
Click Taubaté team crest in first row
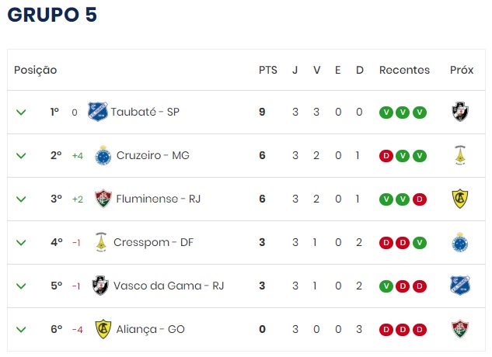[x=97, y=112]
